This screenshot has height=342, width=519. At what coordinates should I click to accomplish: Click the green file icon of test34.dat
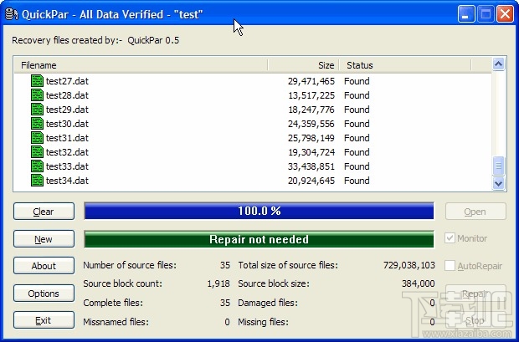pyautogui.click(x=37, y=181)
